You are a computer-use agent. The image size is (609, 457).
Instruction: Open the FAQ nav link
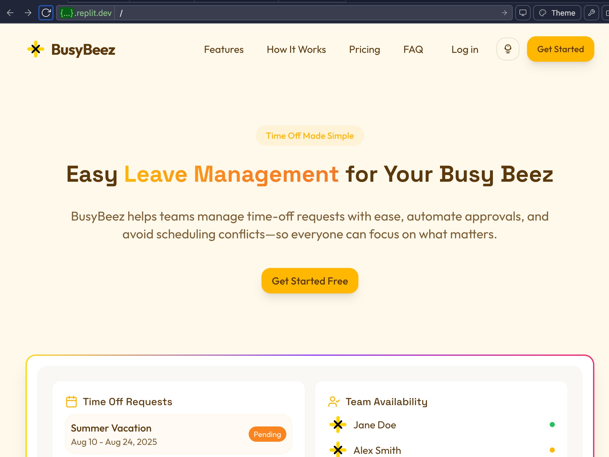[413, 50]
